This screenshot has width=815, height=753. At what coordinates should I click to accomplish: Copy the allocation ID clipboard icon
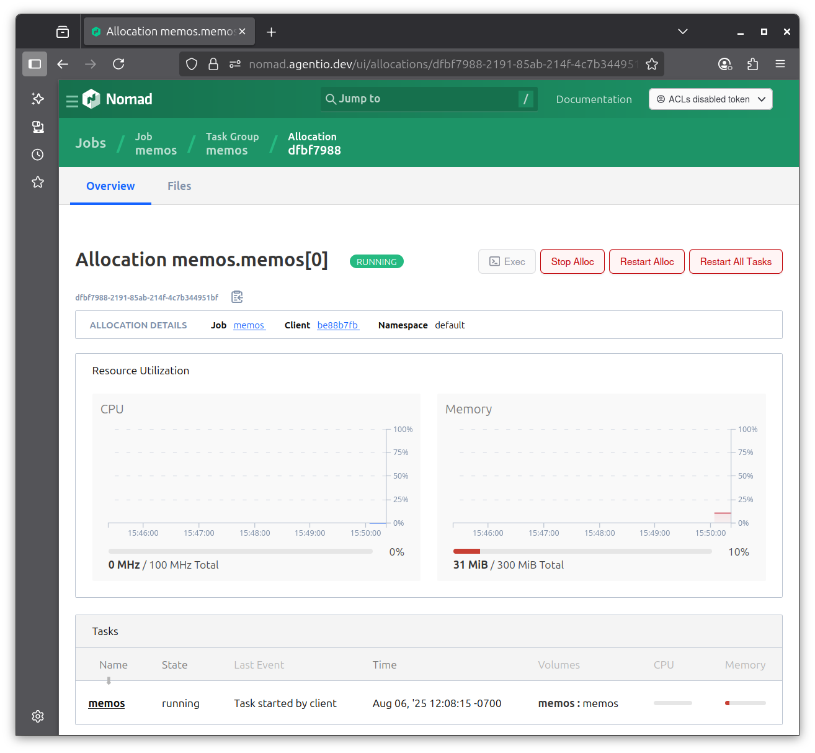pos(237,297)
